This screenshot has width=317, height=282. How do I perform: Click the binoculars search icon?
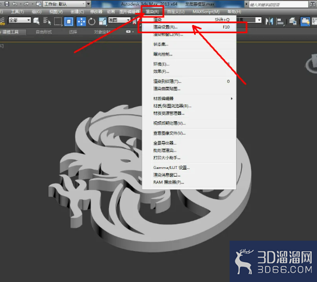click(x=313, y=4)
